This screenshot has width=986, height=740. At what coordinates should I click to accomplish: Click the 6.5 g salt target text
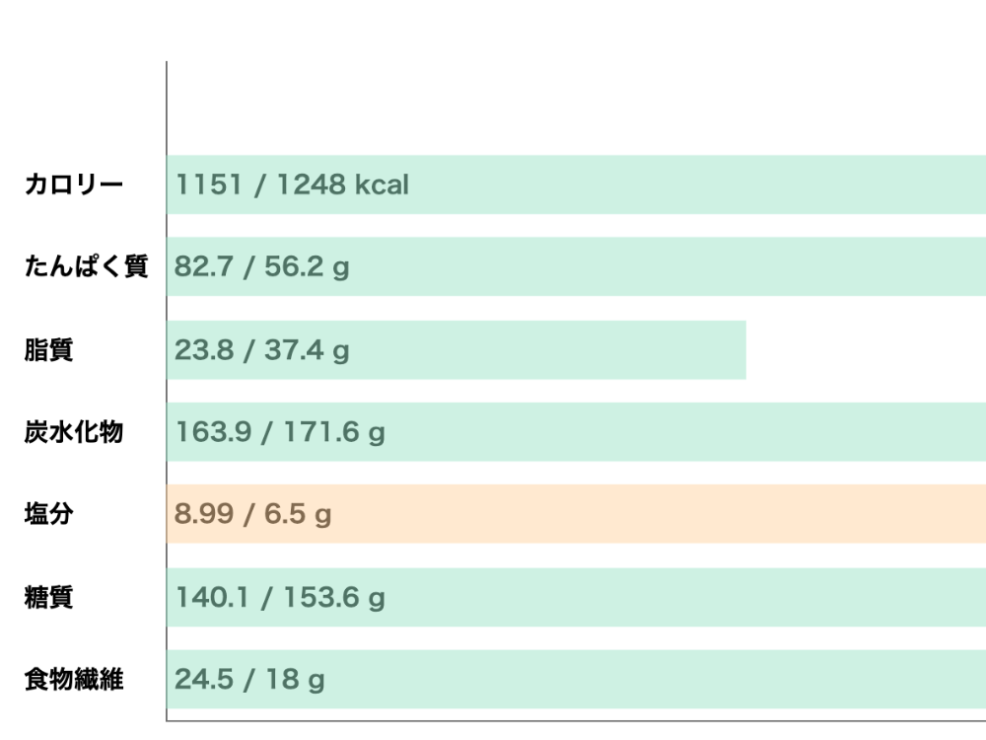[298, 515]
